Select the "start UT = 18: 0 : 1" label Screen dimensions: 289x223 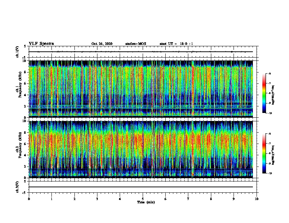[x=176, y=44]
